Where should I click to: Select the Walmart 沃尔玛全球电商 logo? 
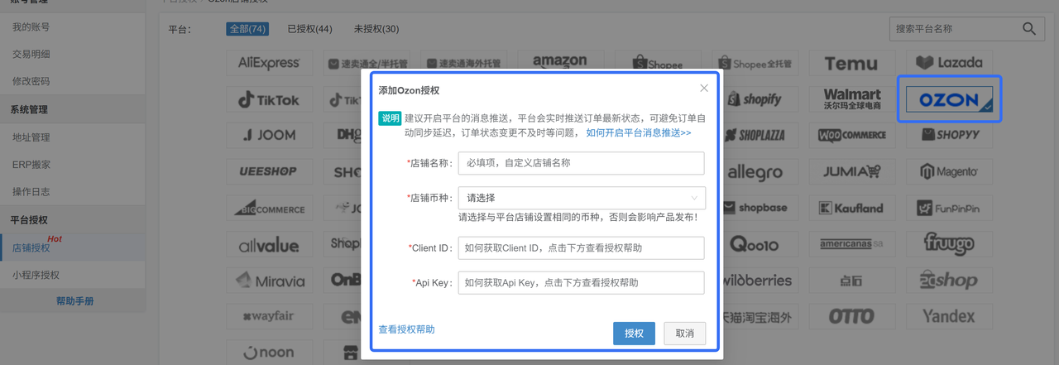(x=851, y=100)
